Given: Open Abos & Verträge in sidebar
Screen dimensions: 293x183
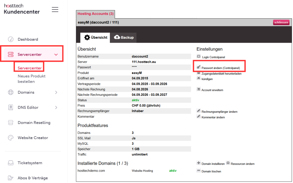Looking at the screenshot, I should [33, 178].
